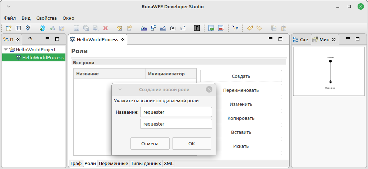
Task: Maximize the HelloWorldProcess editor area
Action: click(280, 39)
